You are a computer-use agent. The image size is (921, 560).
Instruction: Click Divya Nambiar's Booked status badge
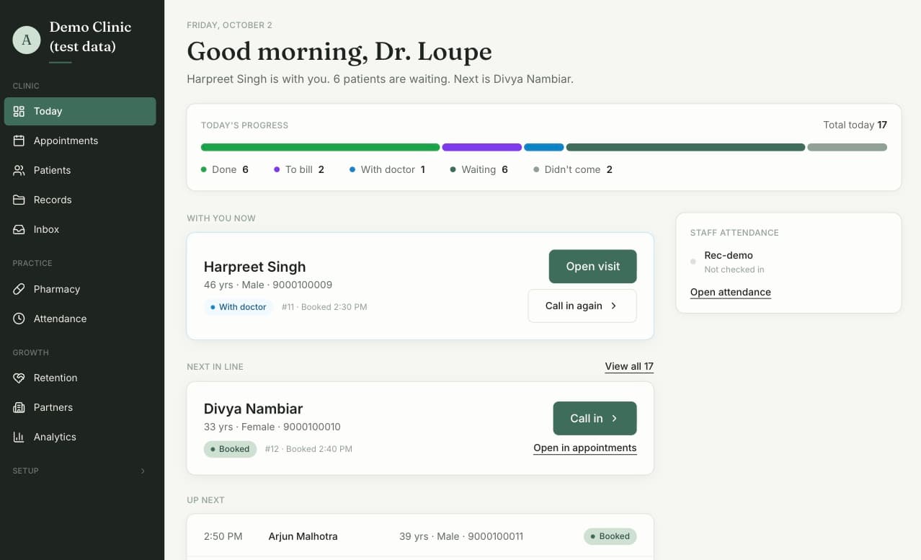[x=230, y=449]
